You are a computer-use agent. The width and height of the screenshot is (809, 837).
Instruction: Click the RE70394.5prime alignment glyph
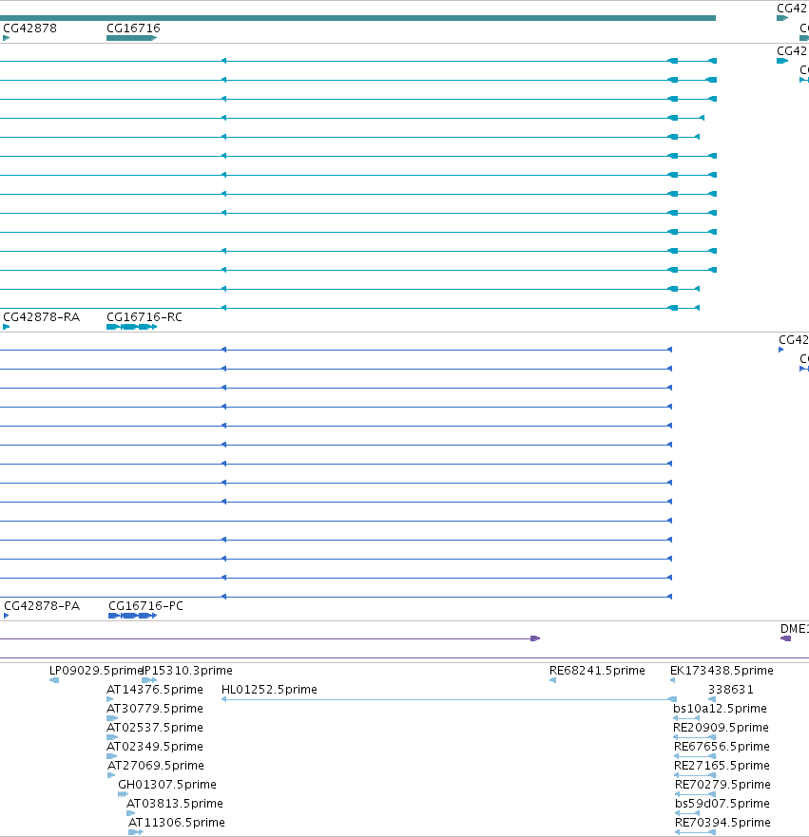[x=695, y=832]
